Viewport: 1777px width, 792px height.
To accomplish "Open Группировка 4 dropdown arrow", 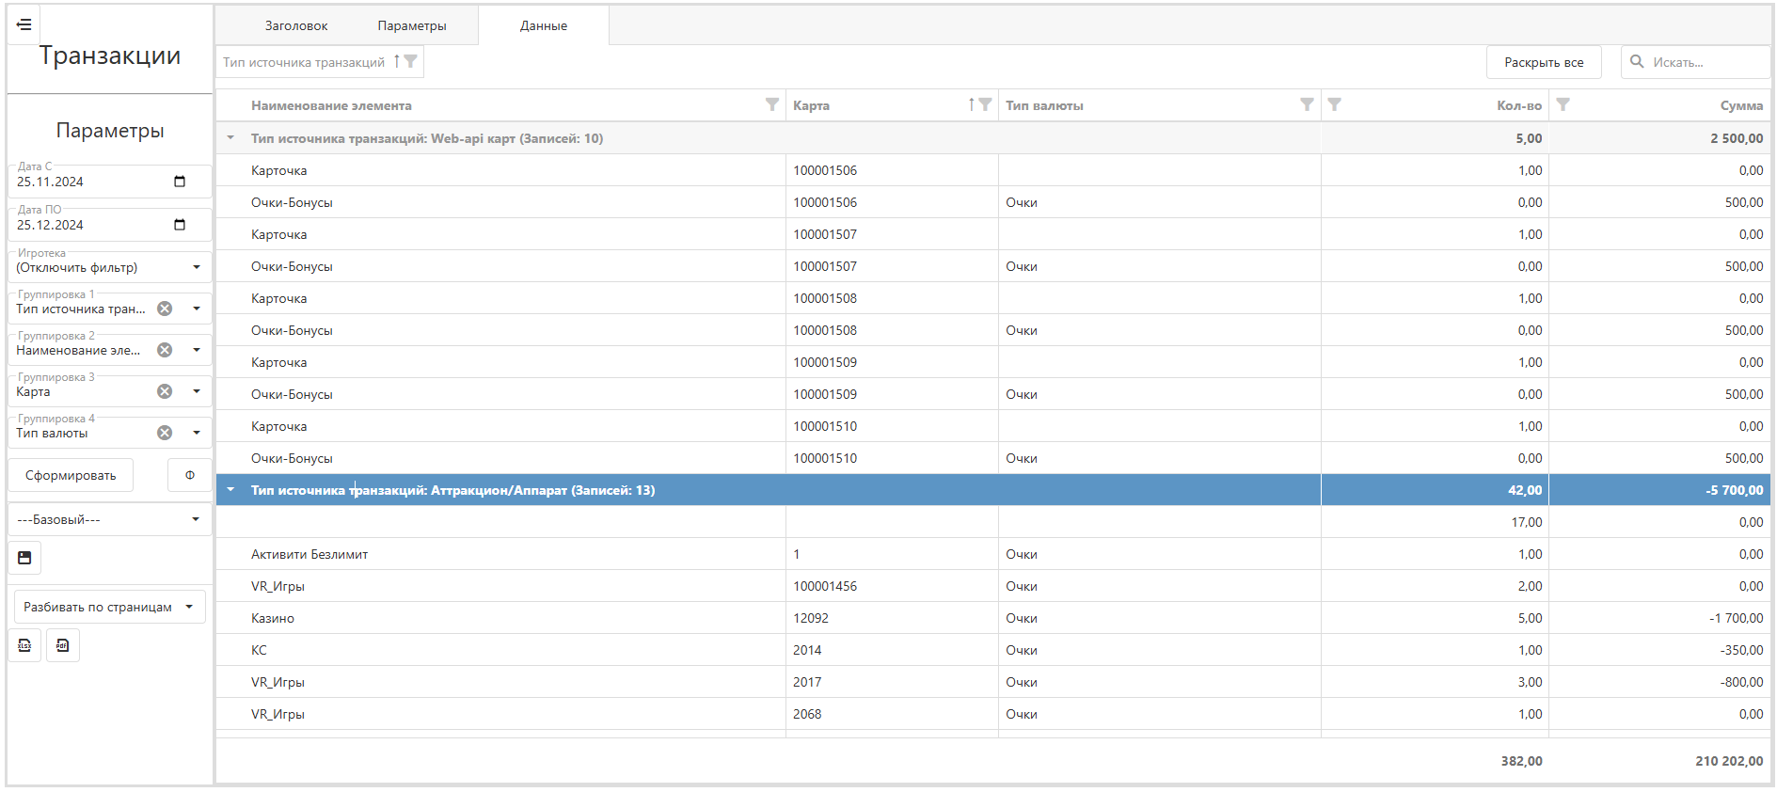I will point(197,433).
